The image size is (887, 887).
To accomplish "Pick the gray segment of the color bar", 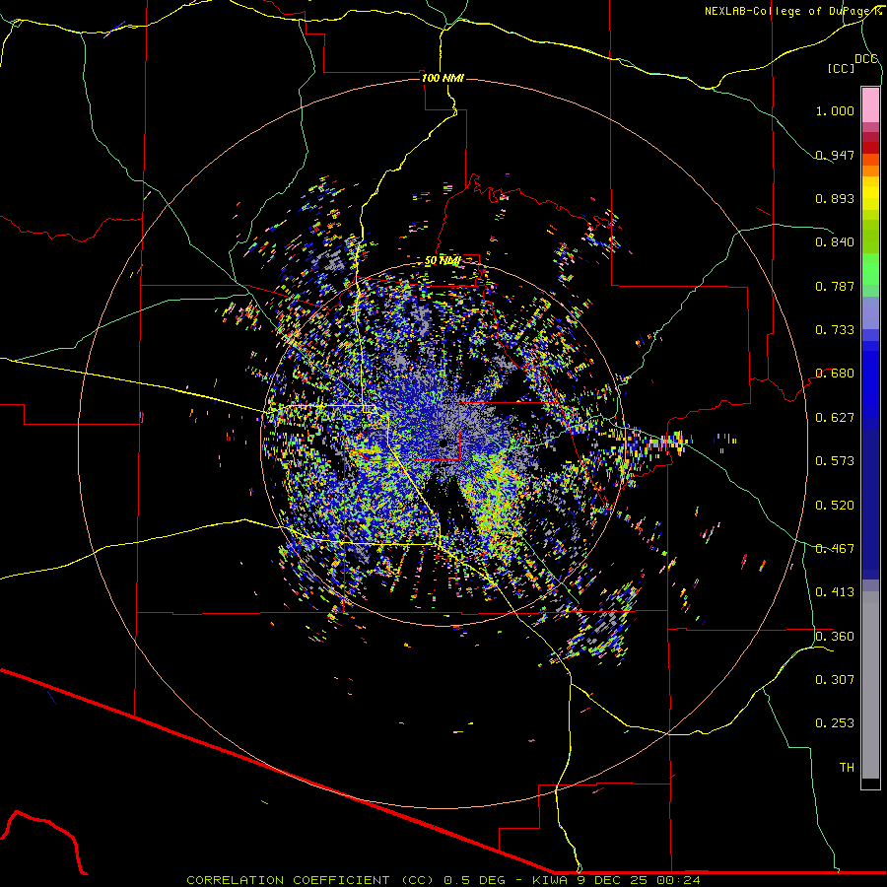I will click(870, 685).
